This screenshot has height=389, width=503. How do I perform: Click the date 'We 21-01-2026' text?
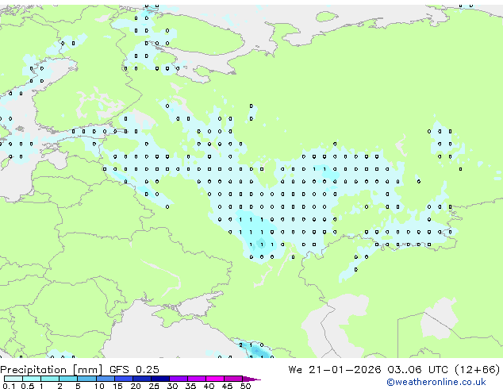coord(335,370)
